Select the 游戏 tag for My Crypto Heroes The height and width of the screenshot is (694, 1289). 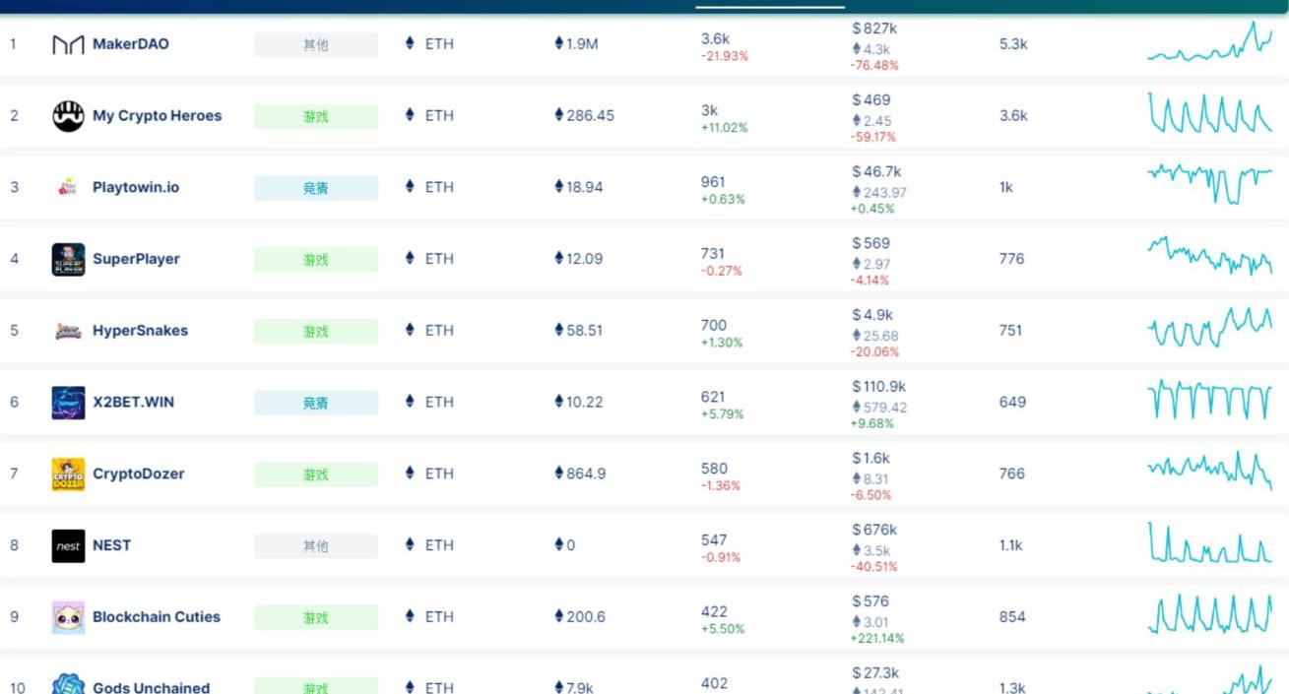point(316,116)
